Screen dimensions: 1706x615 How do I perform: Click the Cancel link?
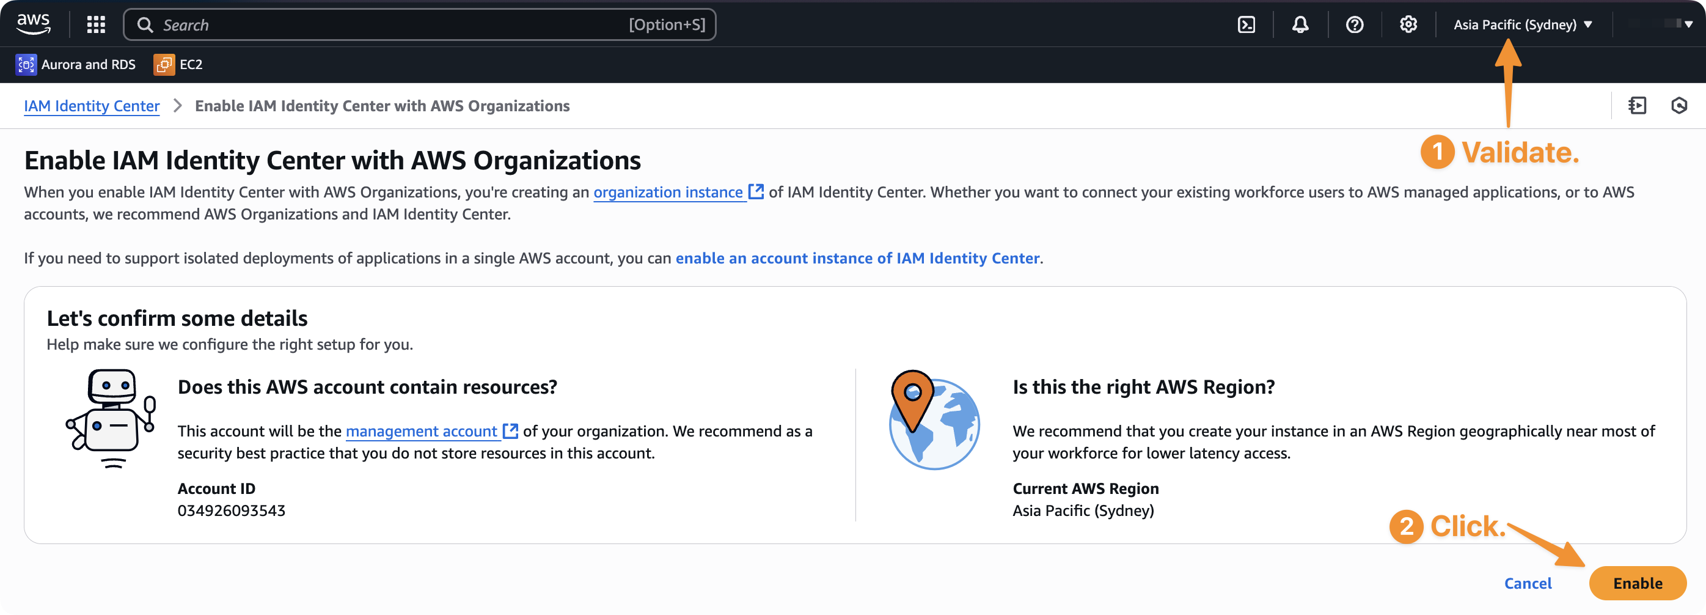1528,583
